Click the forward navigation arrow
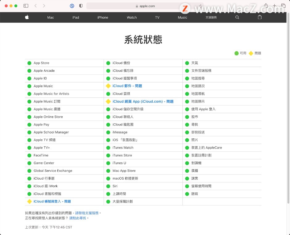The height and width of the screenshot is (235, 290). [x=44, y=6]
